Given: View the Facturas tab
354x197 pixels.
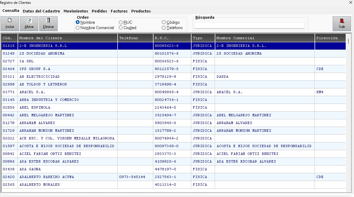Looking at the screenshot, I should click(119, 11).
